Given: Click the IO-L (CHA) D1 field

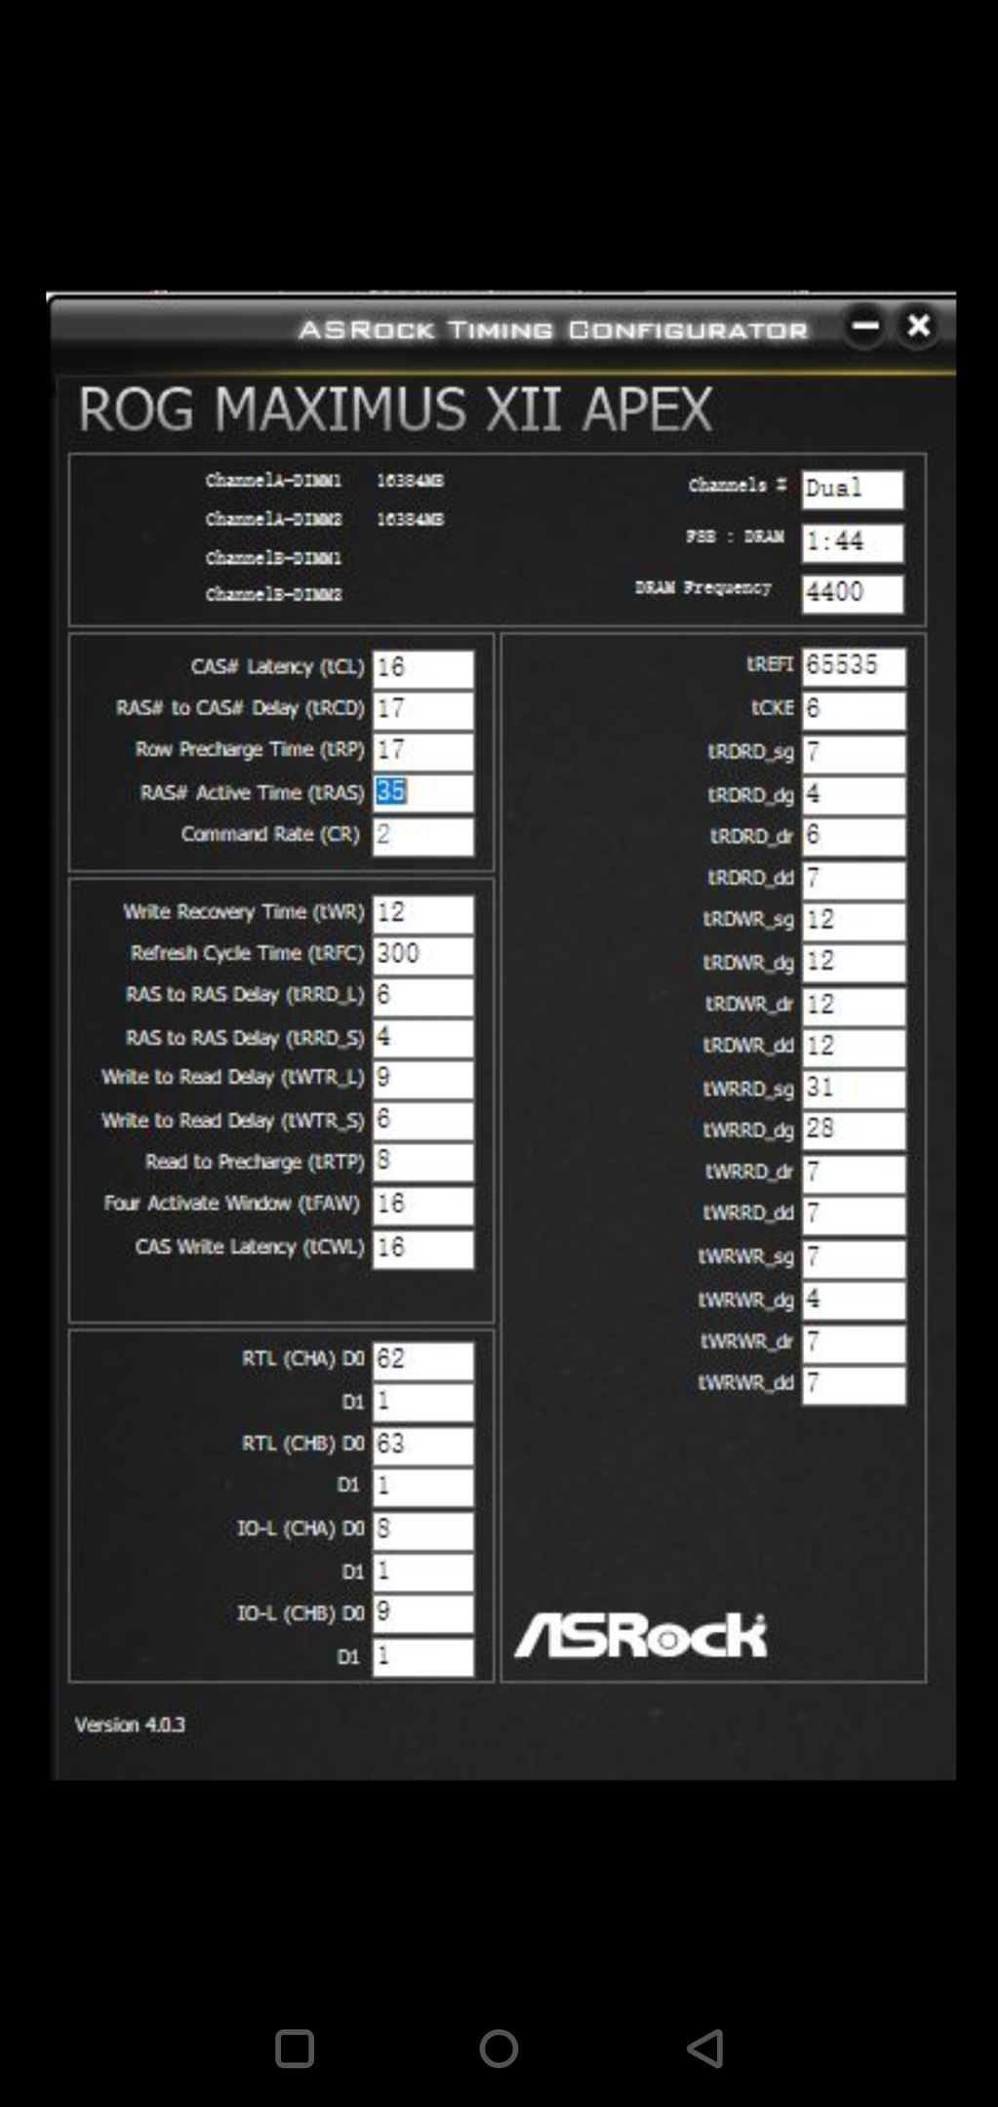Looking at the screenshot, I should click(x=423, y=1571).
